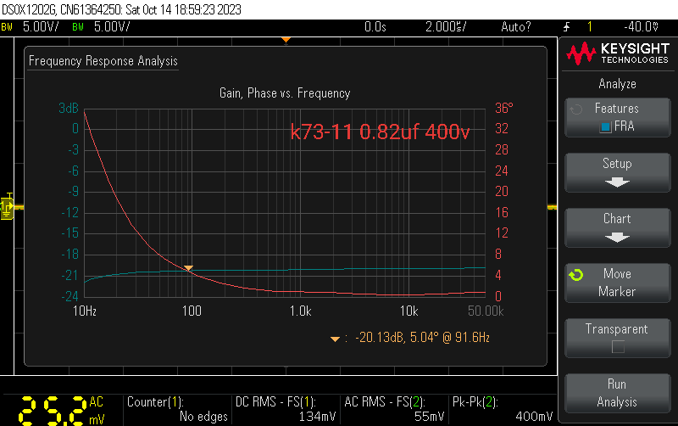Image resolution: width=678 pixels, height=426 pixels.
Task: Click the 3dB gain axis label
Action: (x=69, y=108)
